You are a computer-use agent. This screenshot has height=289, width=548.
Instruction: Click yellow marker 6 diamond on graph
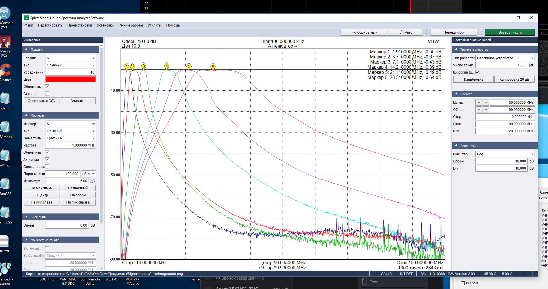click(x=213, y=67)
